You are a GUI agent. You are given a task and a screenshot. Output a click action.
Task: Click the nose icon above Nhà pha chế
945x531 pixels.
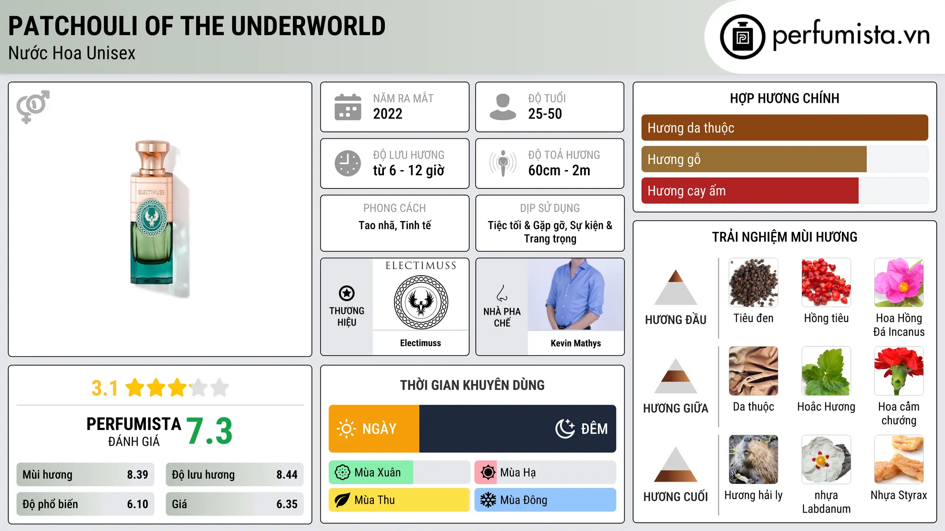pos(502,293)
